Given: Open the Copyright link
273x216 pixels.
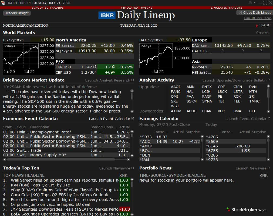Looking at the screenshot, I should point(263,32).
